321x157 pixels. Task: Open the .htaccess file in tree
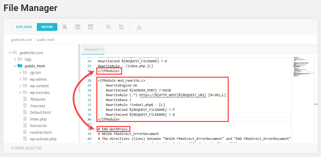[37, 106]
